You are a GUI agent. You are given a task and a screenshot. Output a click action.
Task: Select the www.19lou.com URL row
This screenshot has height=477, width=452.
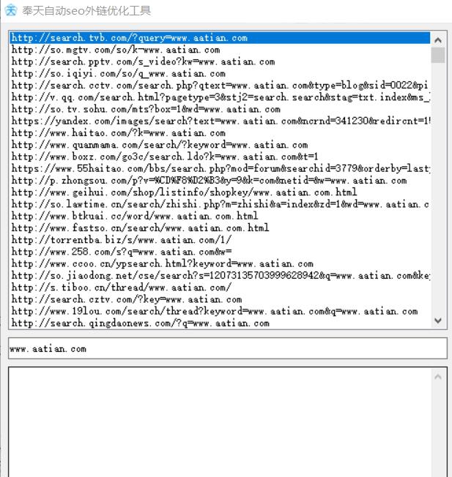[x=220, y=311]
